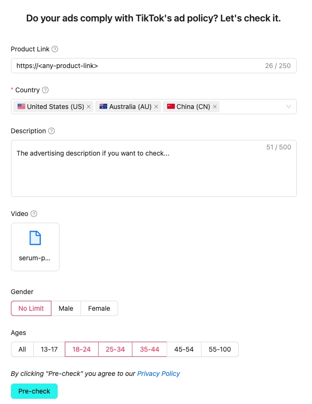Select Male as target gender
The height and width of the screenshot is (404, 312).
point(66,308)
